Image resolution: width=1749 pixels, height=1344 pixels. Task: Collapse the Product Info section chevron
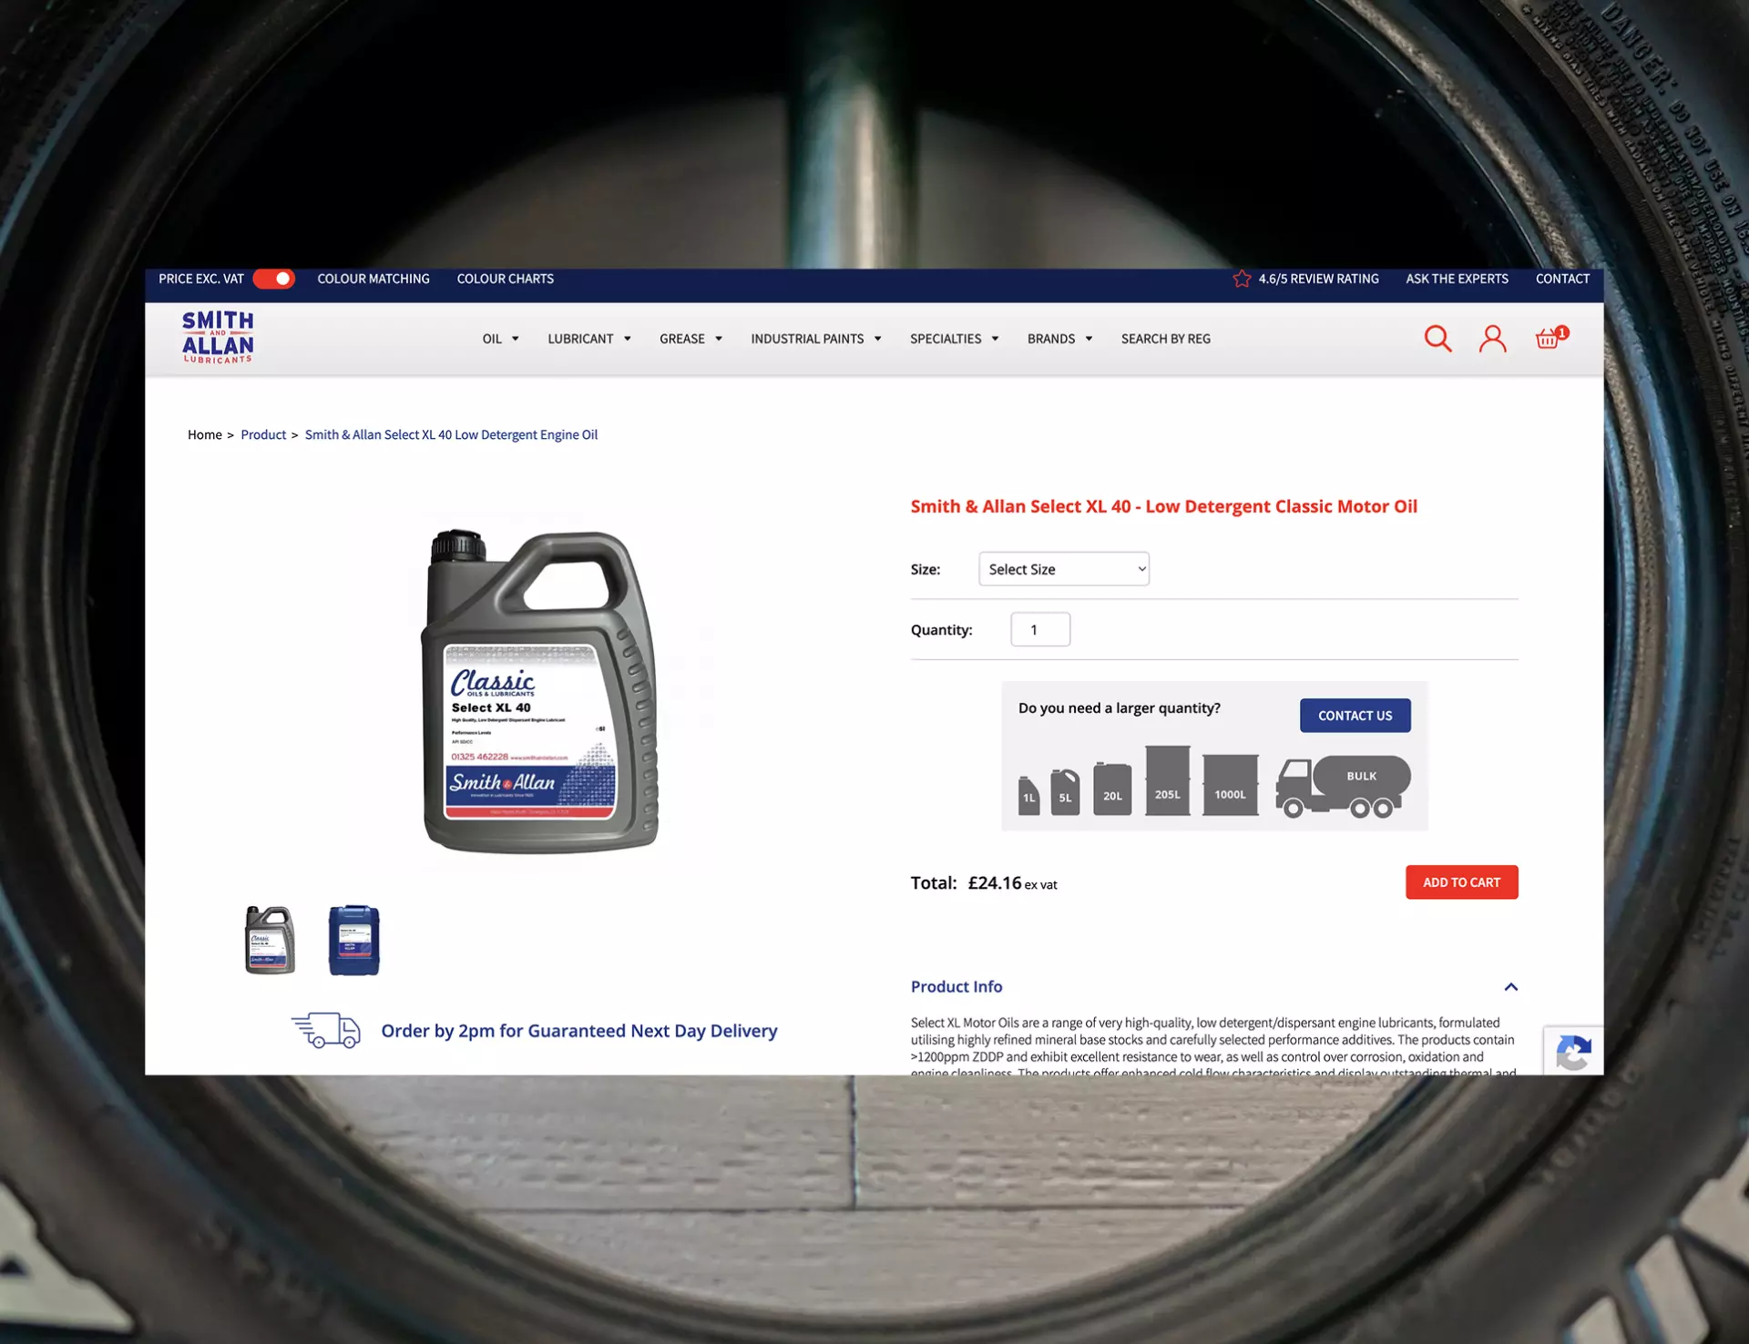point(1510,987)
